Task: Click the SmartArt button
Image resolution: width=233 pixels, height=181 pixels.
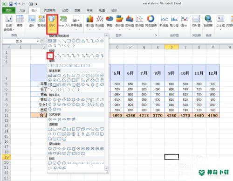Action: point(64,21)
